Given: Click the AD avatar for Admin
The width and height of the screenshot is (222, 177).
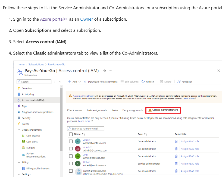Looking at the screenshot, I should click(x=78, y=141).
